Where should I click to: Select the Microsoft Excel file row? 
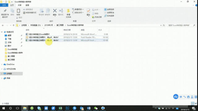[x=67, y=40]
